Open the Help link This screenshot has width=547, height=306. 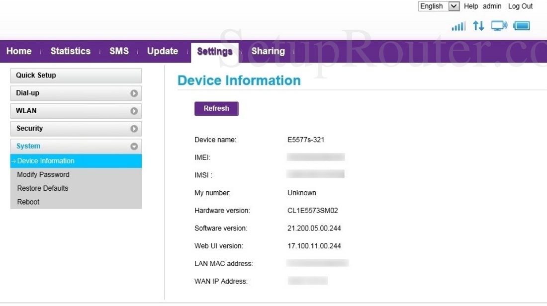471,6
